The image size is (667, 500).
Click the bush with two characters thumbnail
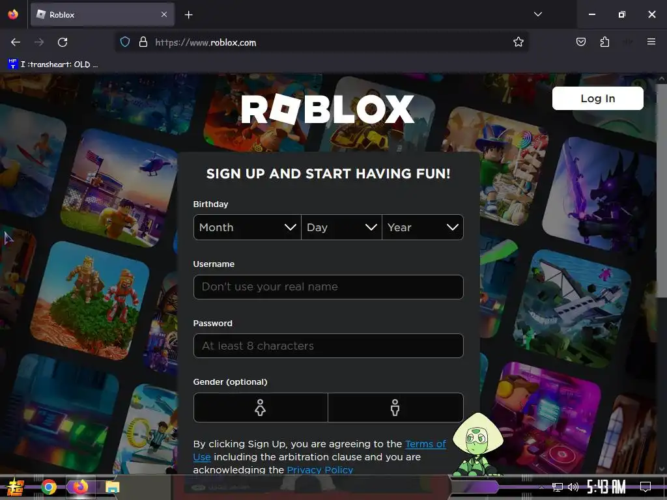pos(90,300)
